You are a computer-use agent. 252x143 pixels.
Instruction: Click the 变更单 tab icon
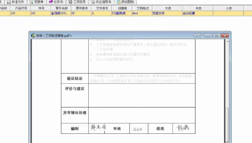coord(31,2)
